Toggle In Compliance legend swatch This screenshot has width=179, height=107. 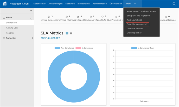pos(78,48)
